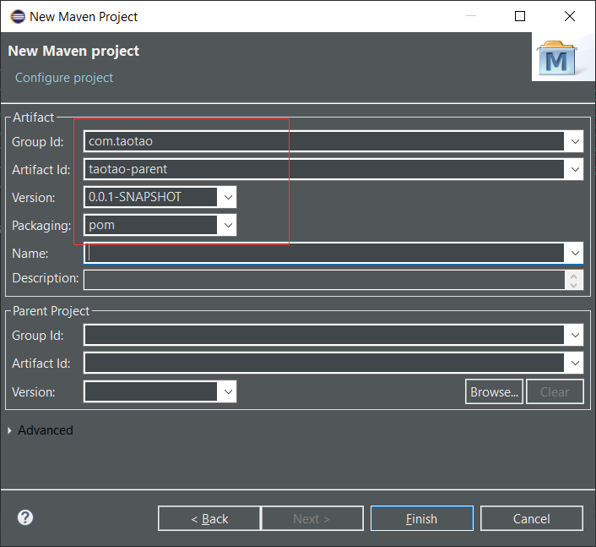Click the Clear button

coord(555,391)
